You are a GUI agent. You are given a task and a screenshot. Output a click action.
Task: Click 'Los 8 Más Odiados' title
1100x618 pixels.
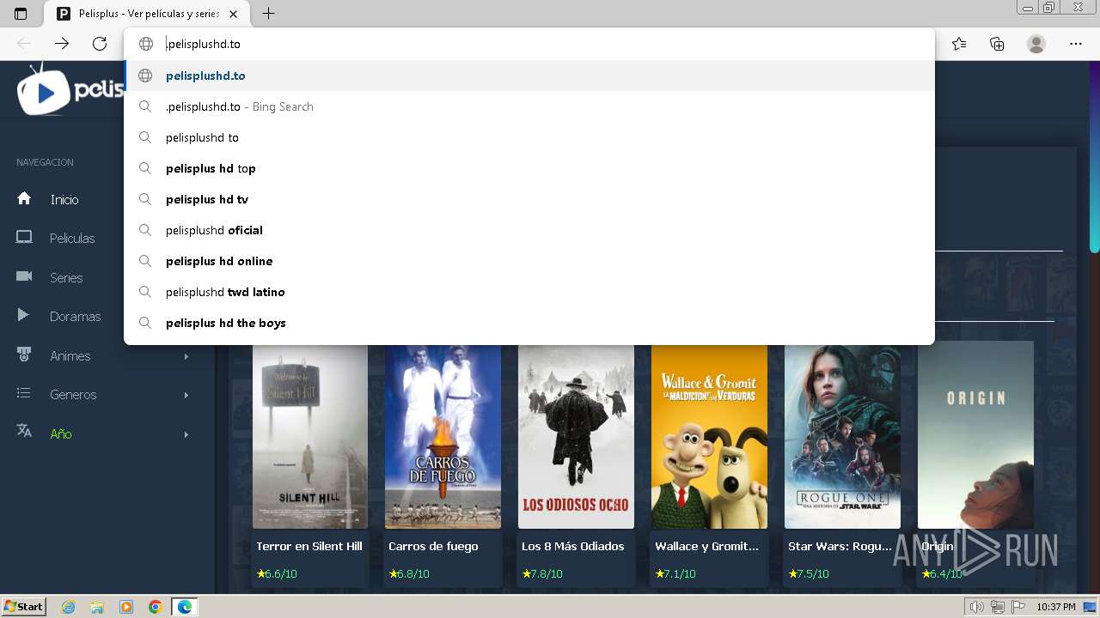coord(573,546)
